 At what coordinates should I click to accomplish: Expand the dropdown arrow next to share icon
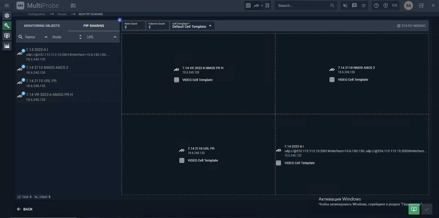262,5
